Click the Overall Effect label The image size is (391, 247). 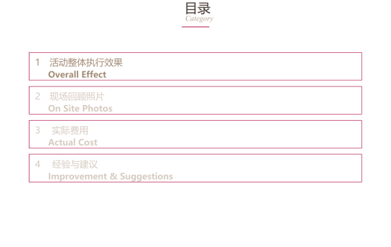[x=77, y=74]
